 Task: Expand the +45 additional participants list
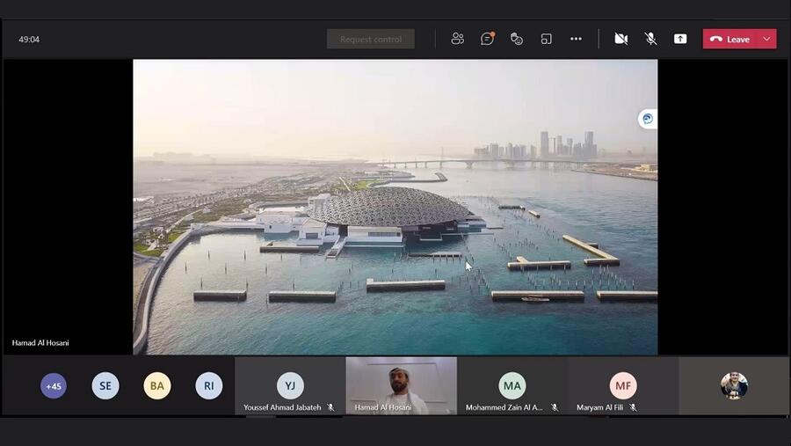(54, 385)
